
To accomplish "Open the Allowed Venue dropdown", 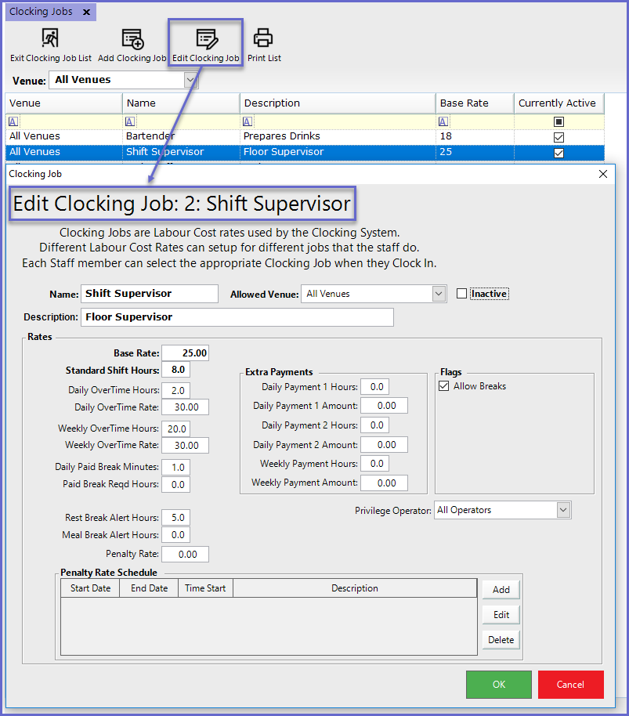I will point(439,294).
